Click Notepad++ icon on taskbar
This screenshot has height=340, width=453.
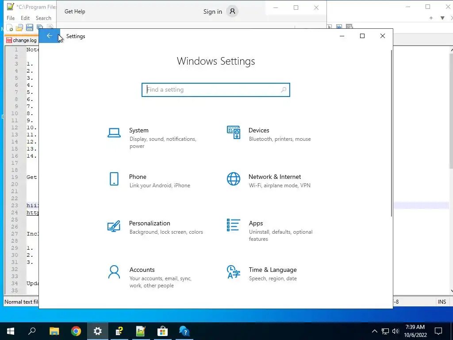(x=141, y=331)
